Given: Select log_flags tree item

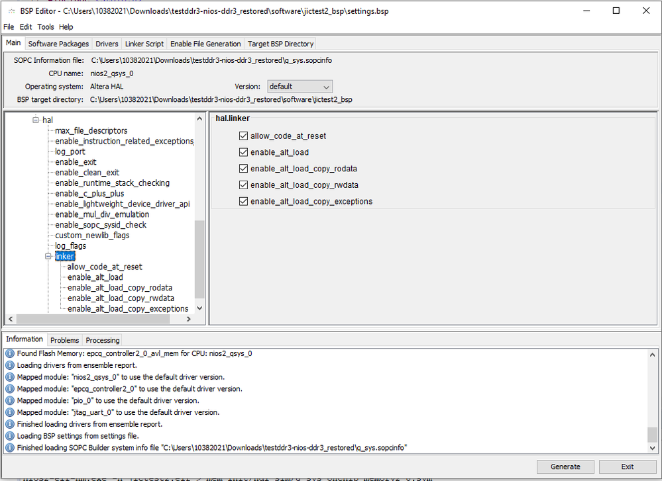Looking at the screenshot, I should click(x=70, y=245).
